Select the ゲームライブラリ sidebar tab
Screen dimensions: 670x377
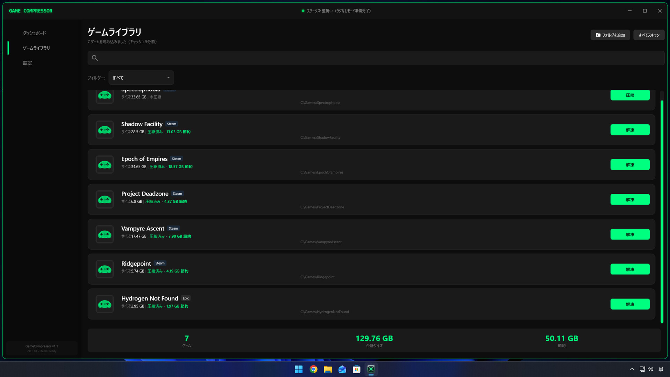36,48
